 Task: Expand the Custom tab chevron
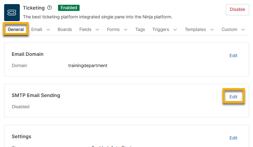tap(243, 30)
